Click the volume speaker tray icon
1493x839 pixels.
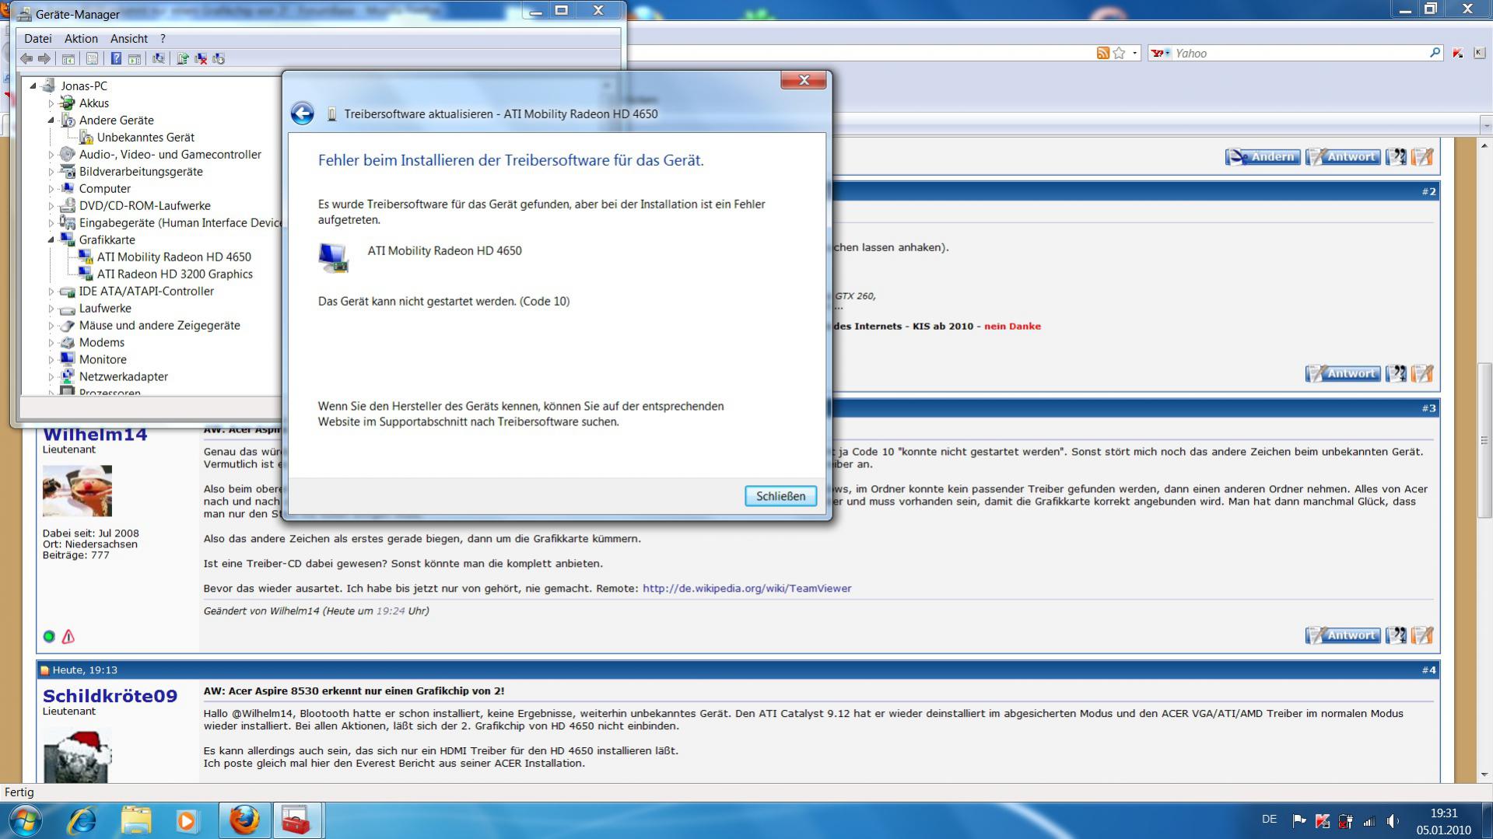1393,821
